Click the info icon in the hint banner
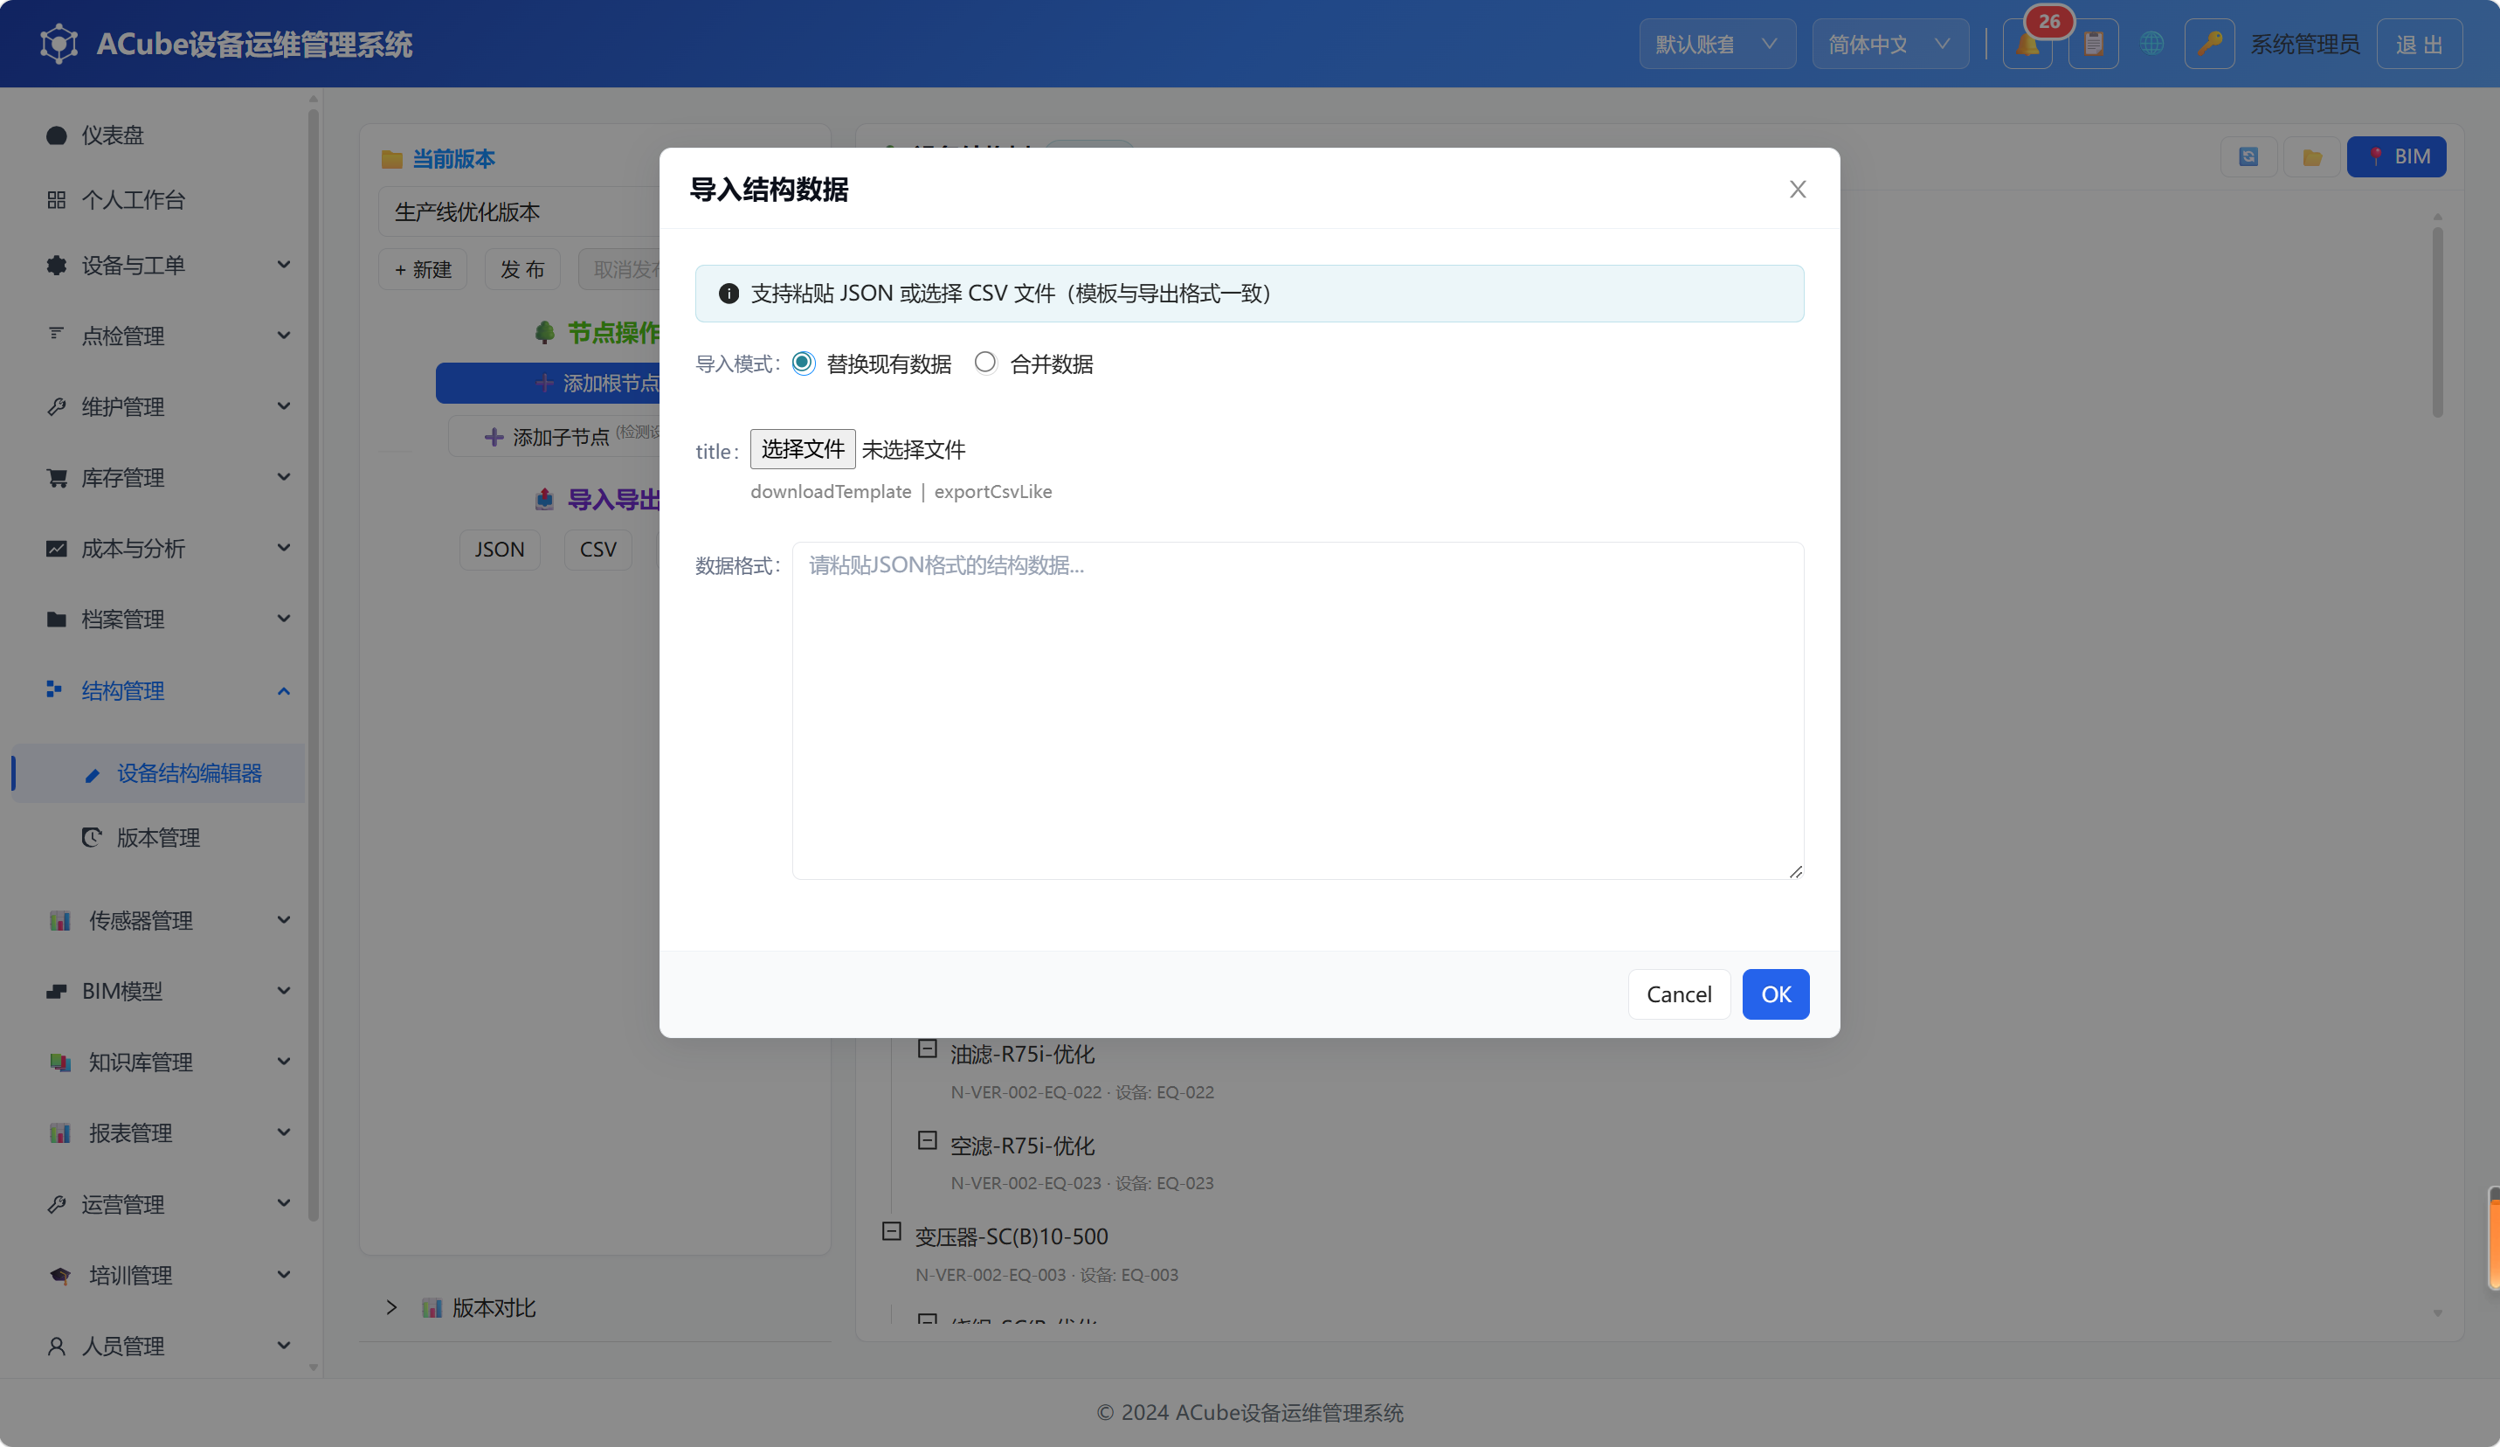The image size is (2500, 1447). pyautogui.click(x=729, y=294)
